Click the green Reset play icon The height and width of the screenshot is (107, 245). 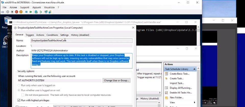(31, 12)
